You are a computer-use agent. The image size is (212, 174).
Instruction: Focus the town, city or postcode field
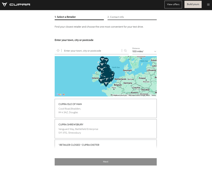pos(92,51)
